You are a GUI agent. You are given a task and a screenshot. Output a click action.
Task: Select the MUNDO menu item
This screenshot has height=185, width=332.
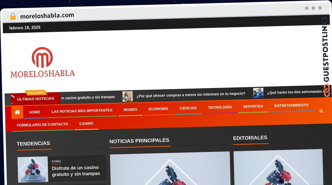130,110
